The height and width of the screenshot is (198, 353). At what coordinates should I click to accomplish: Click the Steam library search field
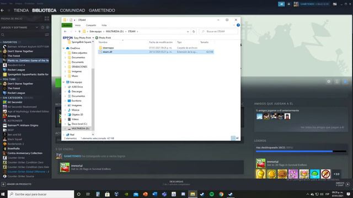point(22,35)
